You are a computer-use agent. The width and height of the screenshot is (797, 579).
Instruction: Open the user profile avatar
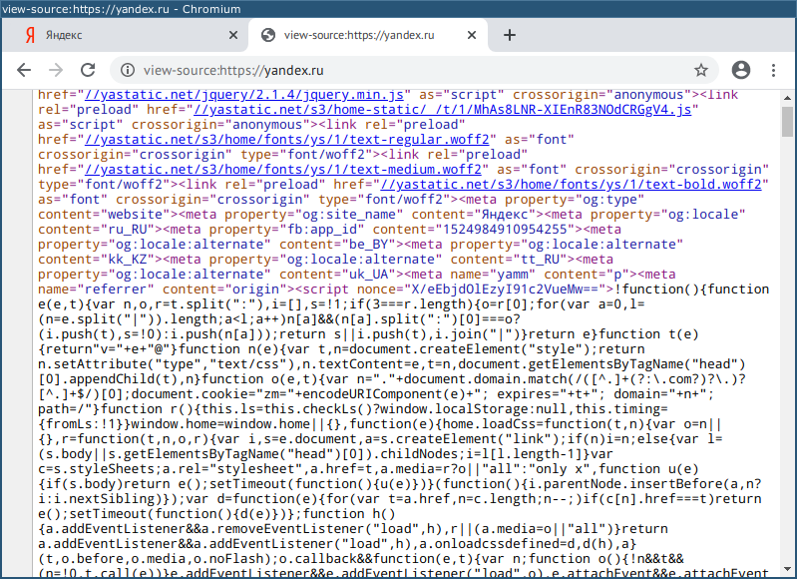741,70
